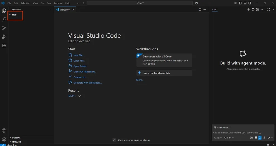Image resolution: width=276 pixels, height=146 pixels.
Task: Open the Extensions view
Action: 4,45
